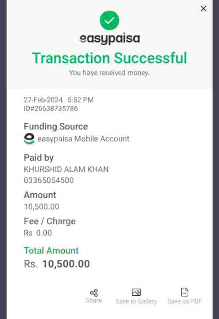Click the transaction ID number
Viewport: 219px width, 319px height.
(x=51, y=109)
